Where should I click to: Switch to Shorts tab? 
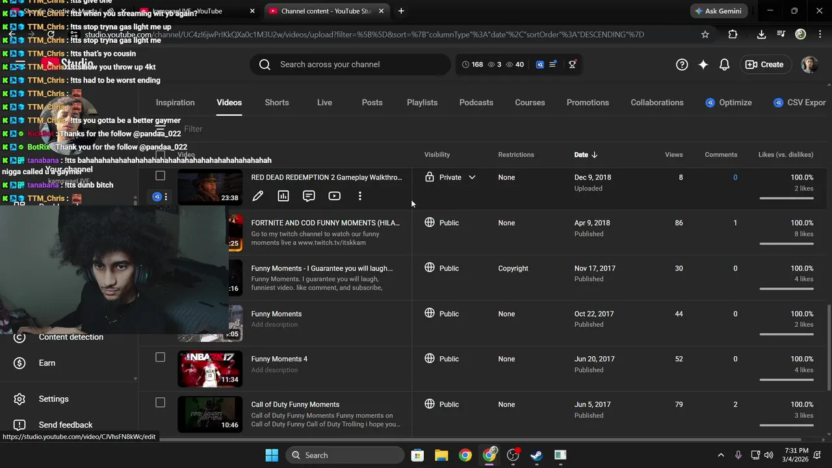277,103
